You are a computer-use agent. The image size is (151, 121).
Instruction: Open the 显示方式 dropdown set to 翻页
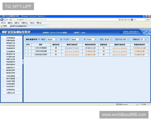click(126, 39)
